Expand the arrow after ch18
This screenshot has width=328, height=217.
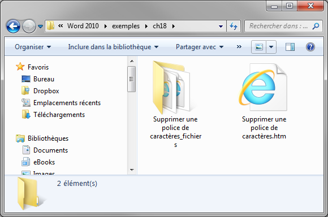[174, 26]
